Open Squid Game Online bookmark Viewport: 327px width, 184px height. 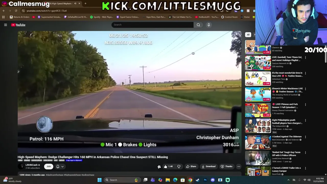point(128,17)
